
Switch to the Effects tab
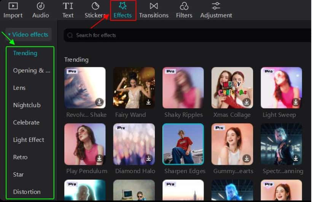[123, 11]
